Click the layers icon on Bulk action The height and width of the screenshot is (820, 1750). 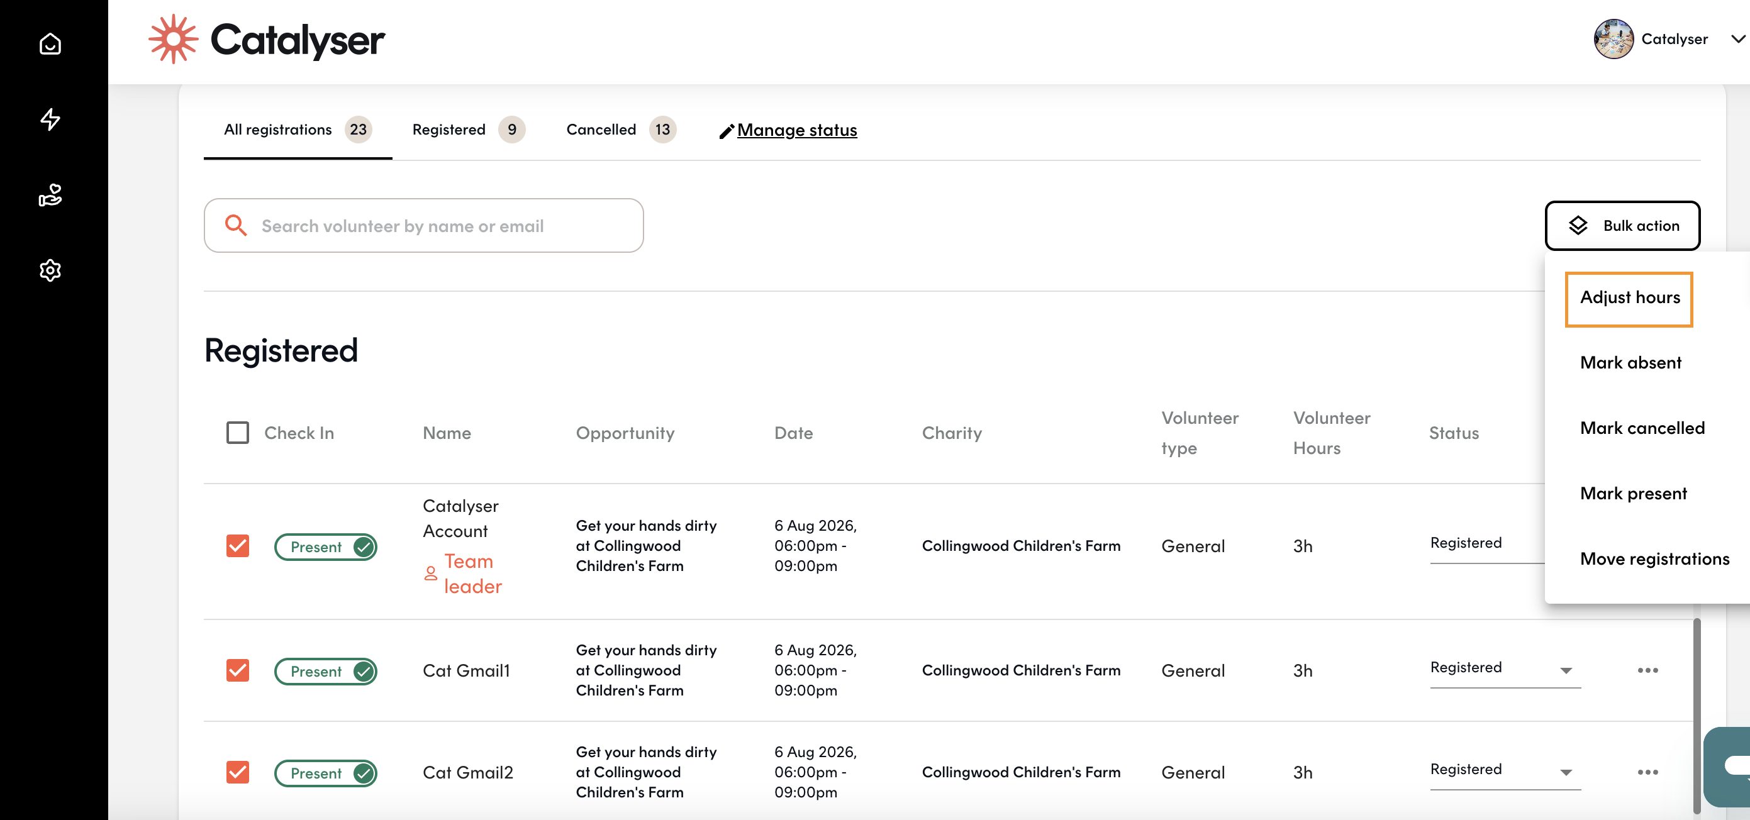(x=1578, y=226)
